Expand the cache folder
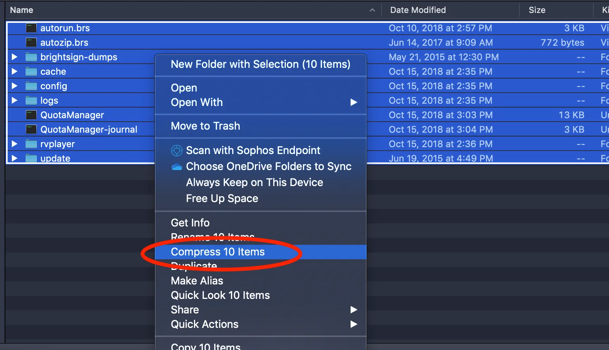The width and height of the screenshot is (609, 350). click(14, 71)
